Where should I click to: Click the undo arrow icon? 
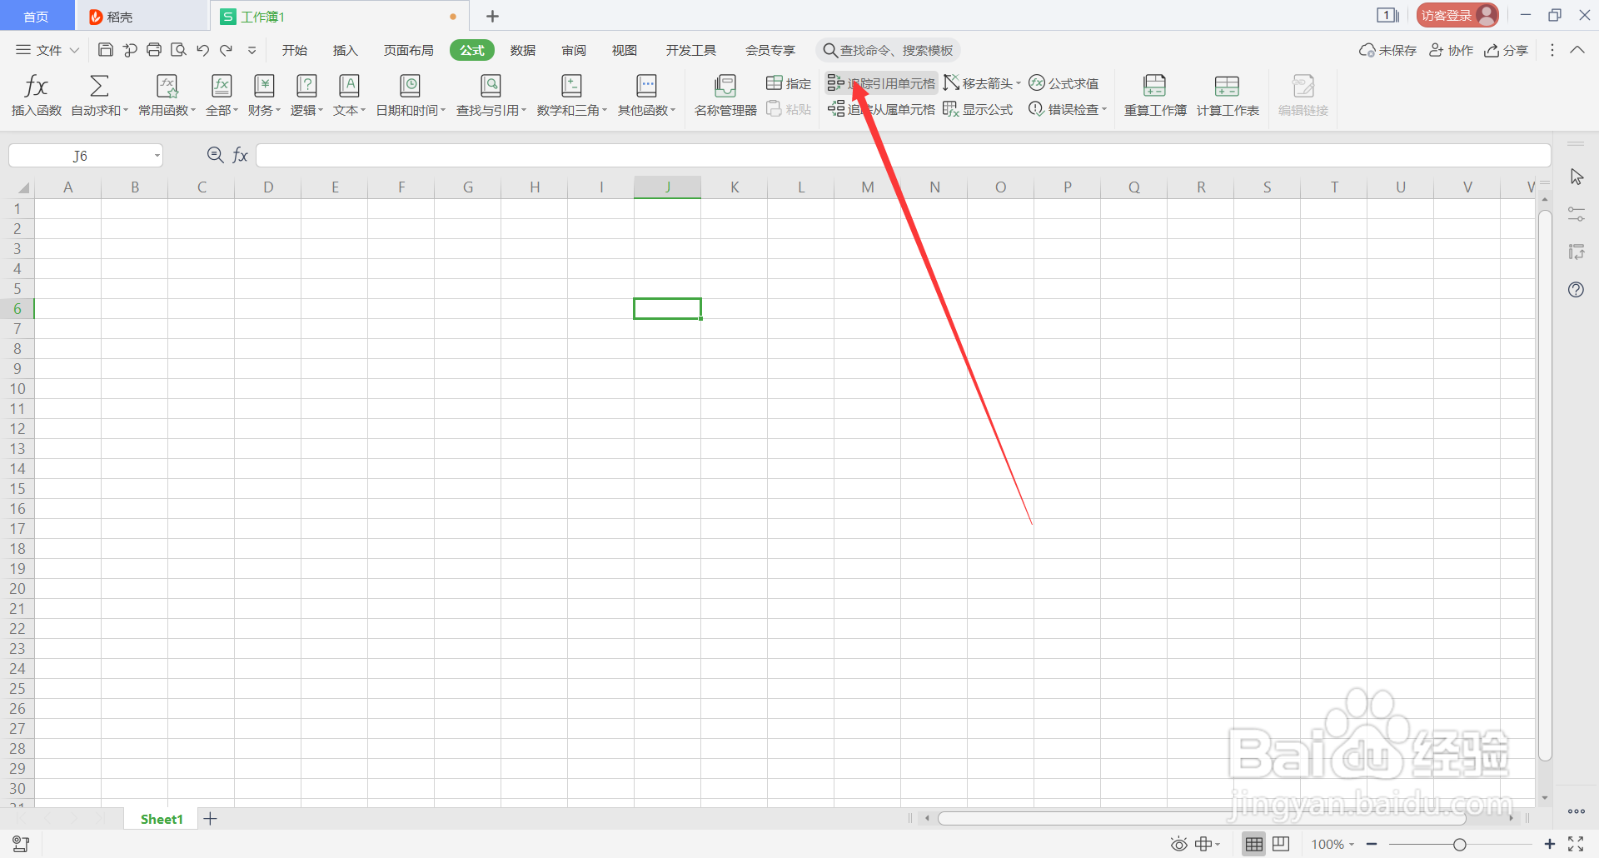point(202,50)
